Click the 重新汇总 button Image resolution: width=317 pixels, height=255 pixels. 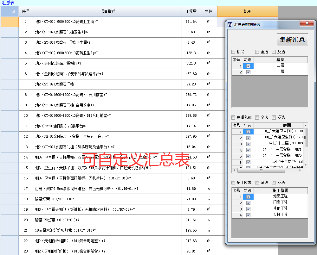tap(292, 40)
